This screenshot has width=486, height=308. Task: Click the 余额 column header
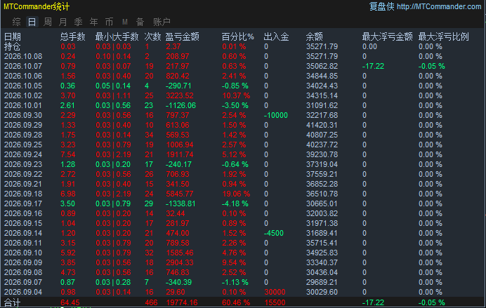click(x=315, y=37)
